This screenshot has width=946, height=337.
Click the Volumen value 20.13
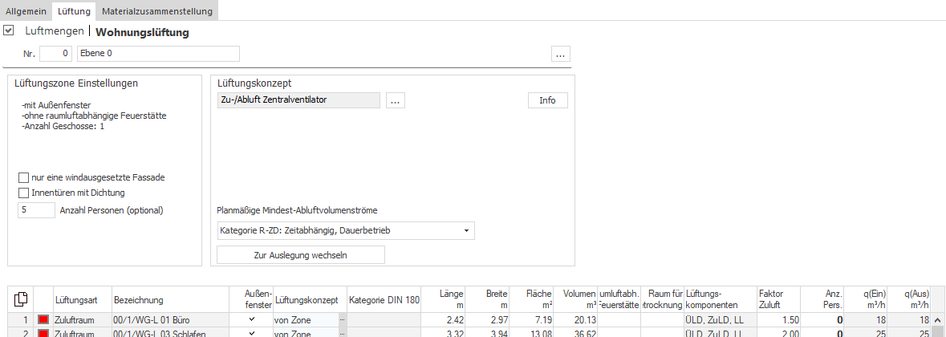click(575, 320)
